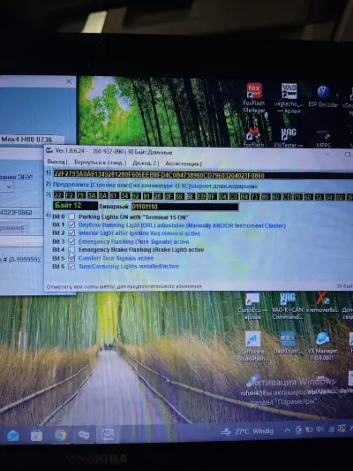Click the Байт 12 label

coord(75,206)
